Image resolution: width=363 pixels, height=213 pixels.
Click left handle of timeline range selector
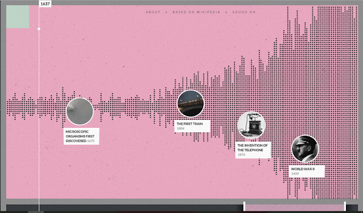244,206
